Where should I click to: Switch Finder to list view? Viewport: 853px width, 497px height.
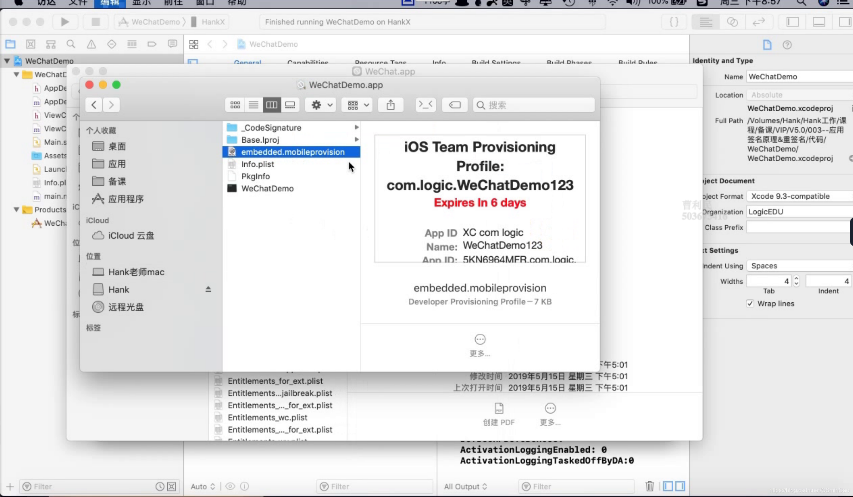[254, 105]
